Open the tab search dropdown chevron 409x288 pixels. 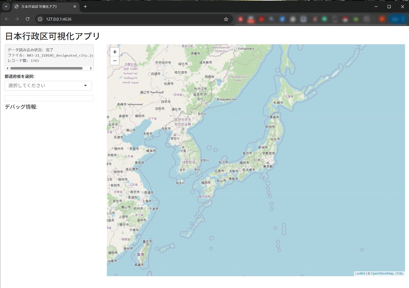6,7
